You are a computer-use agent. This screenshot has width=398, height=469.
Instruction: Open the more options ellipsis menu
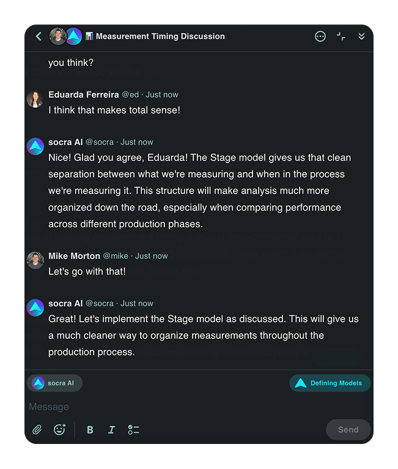(x=320, y=37)
